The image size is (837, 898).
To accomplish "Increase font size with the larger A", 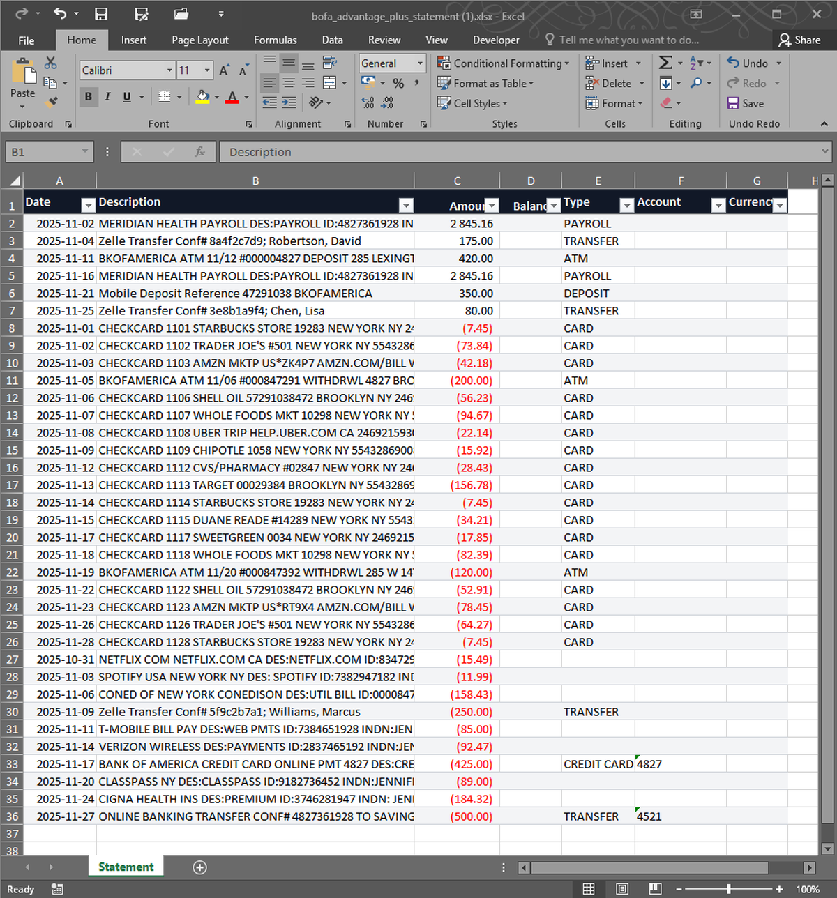I will (224, 70).
